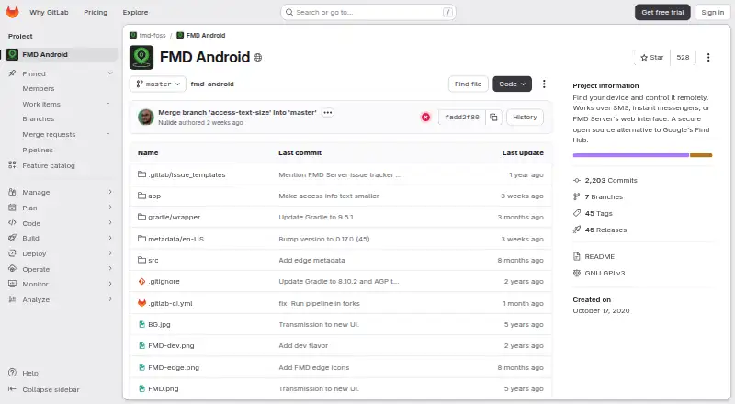Expand the Code section chevron in sidebar
The height and width of the screenshot is (404, 735).
point(110,223)
